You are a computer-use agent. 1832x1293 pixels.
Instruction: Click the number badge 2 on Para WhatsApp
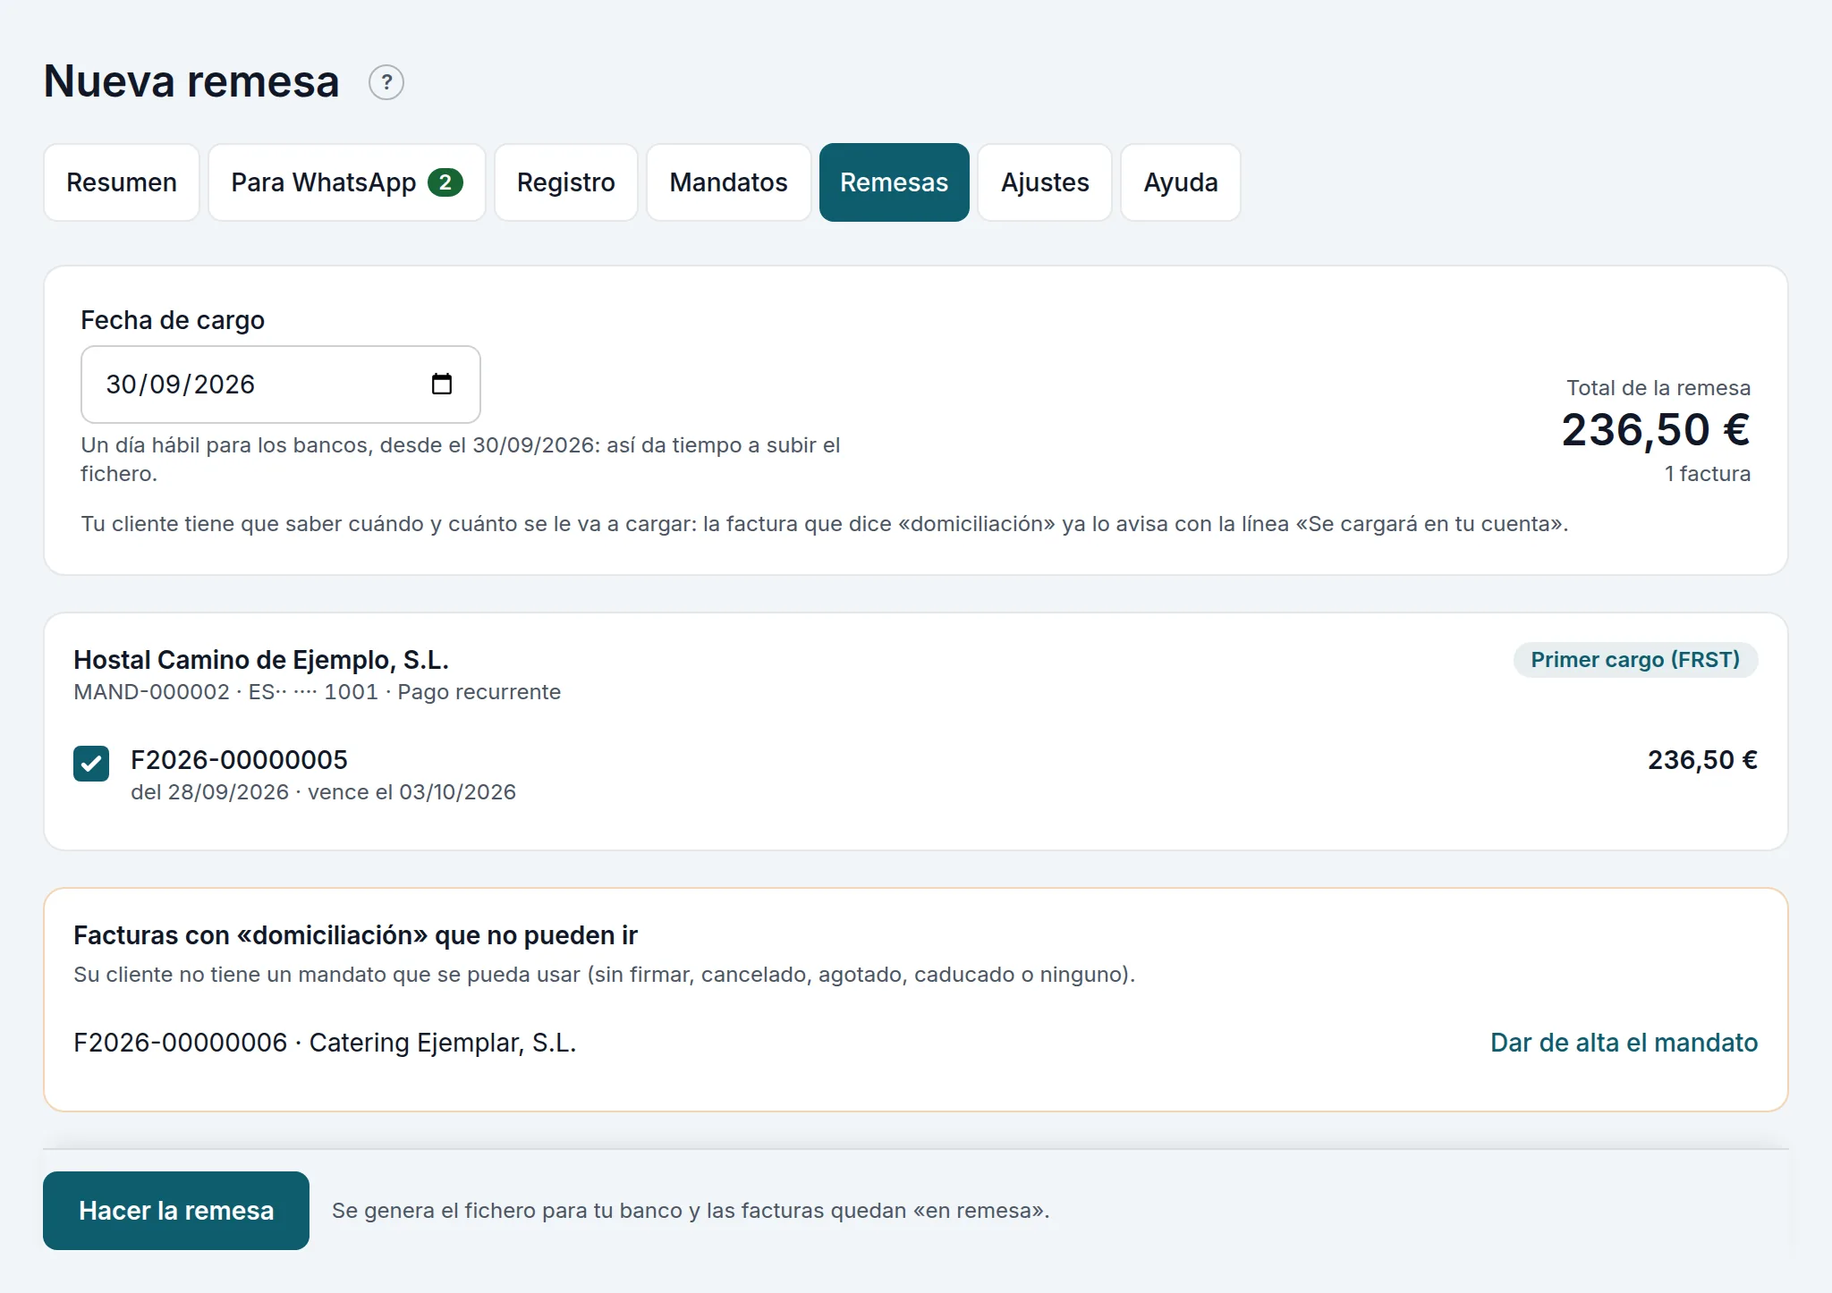[x=445, y=182]
